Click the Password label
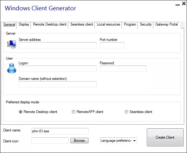 coord(107,63)
